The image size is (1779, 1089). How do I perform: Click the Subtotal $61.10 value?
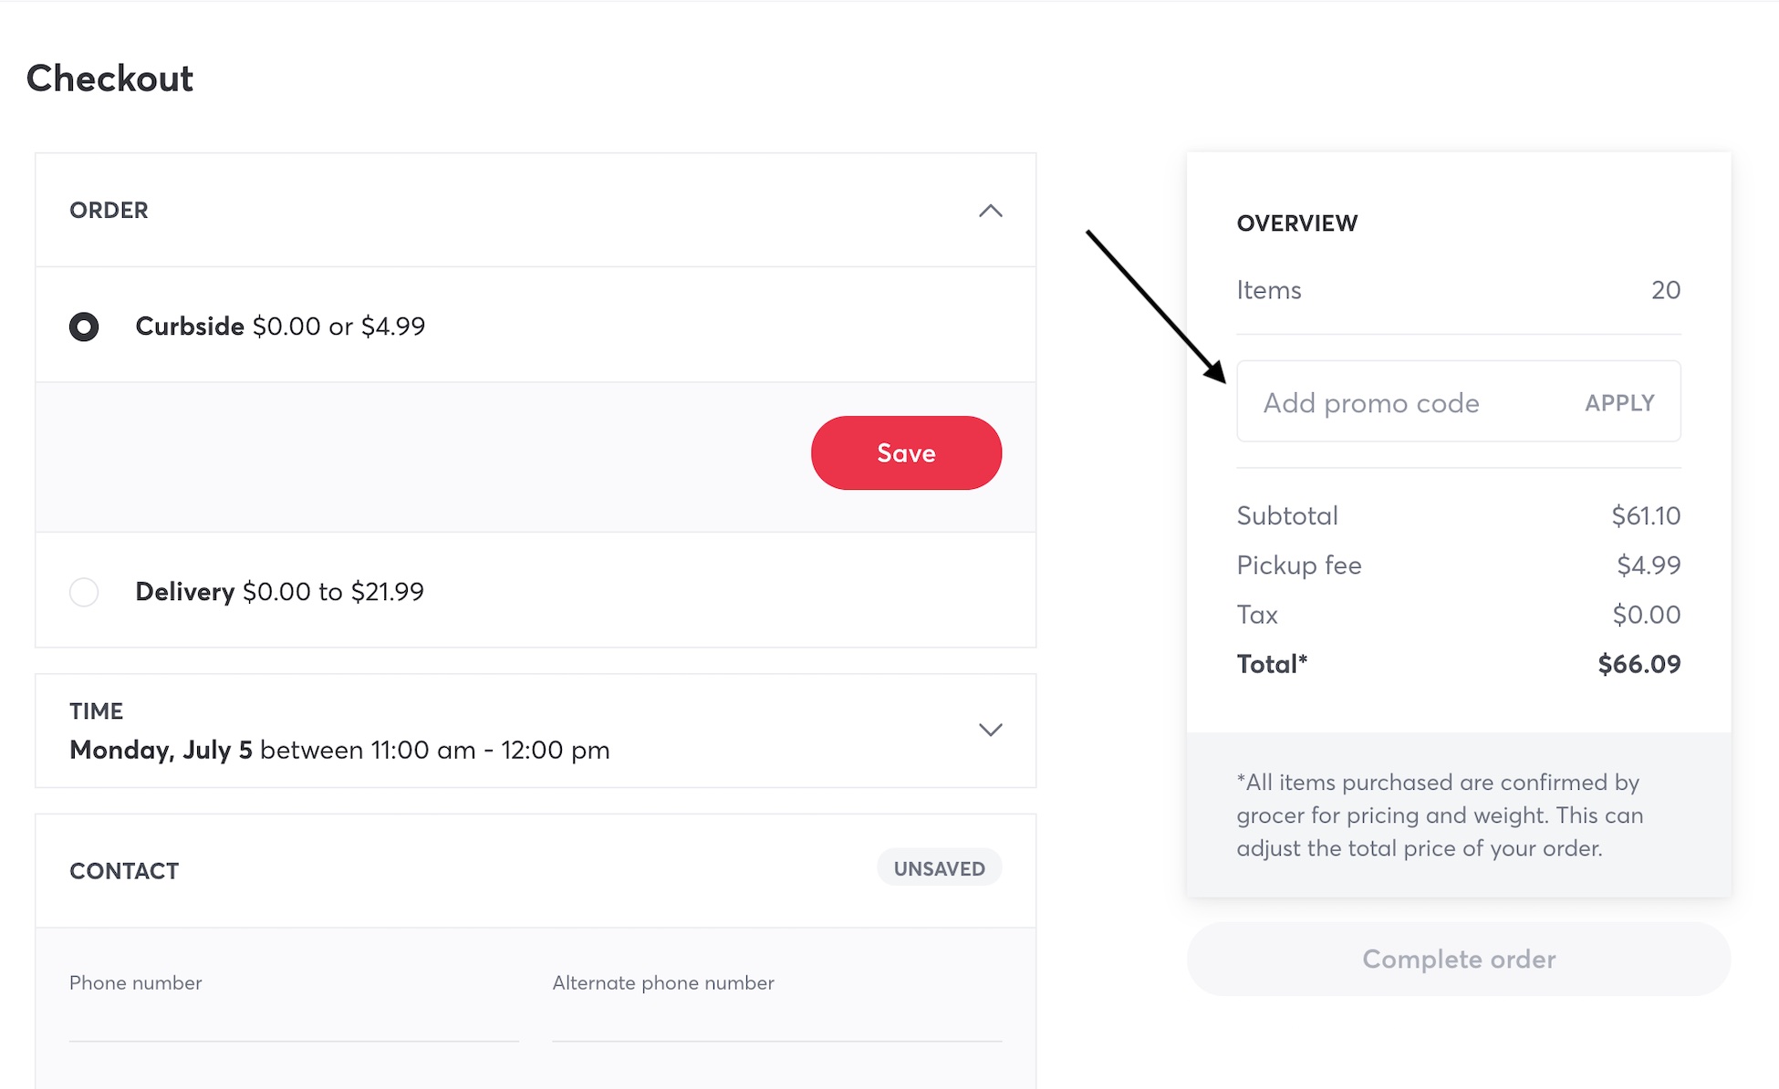(x=1645, y=516)
